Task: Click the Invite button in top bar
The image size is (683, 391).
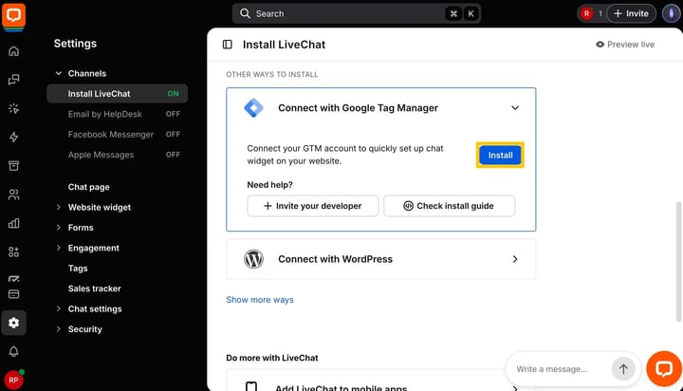Action: pyautogui.click(x=631, y=13)
